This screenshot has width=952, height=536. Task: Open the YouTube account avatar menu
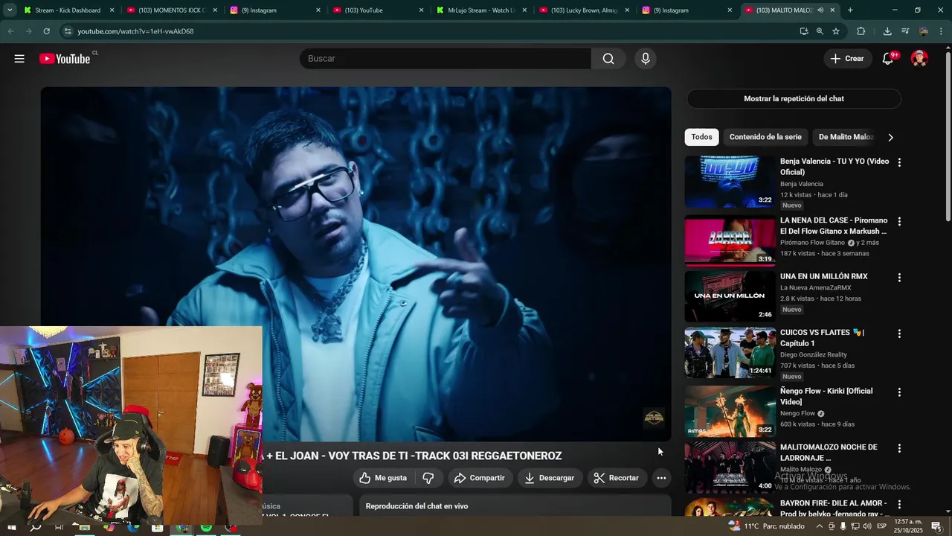pyautogui.click(x=919, y=59)
